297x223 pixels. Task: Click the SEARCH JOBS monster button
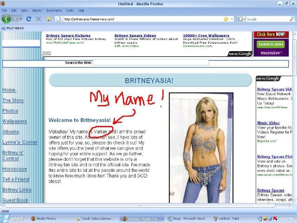[271, 45]
